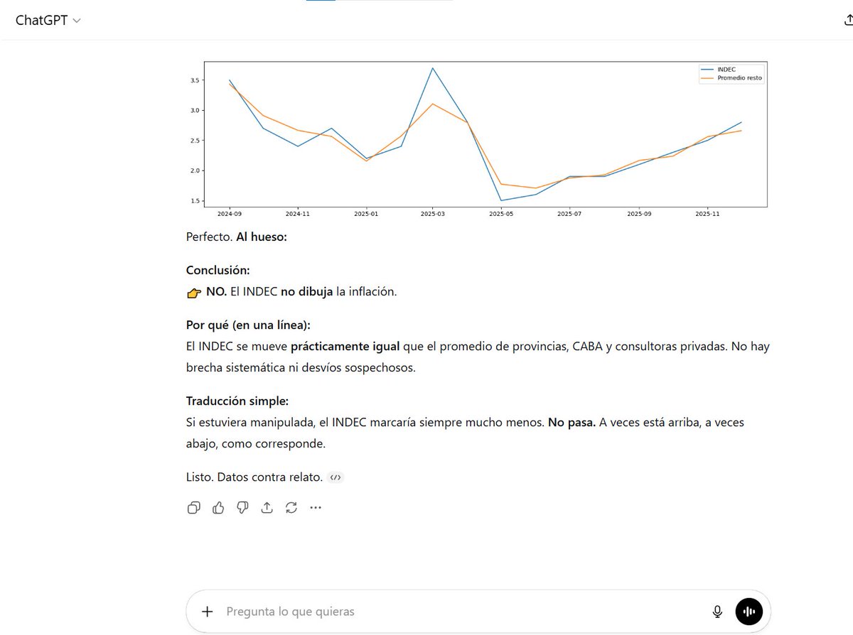
Task: Click the '2025-03' axis label on chart
Action: tap(432, 213)
